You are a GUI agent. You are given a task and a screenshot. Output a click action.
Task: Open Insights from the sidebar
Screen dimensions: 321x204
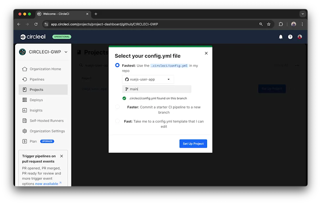coord(35,110)
